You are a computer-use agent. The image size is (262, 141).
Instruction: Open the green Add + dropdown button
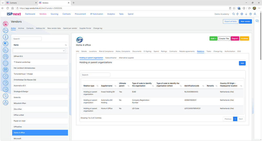(213, 39)
